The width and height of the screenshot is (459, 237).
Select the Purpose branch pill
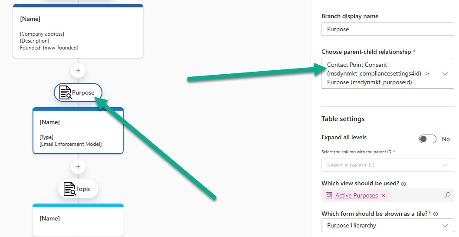click(82, 92)
